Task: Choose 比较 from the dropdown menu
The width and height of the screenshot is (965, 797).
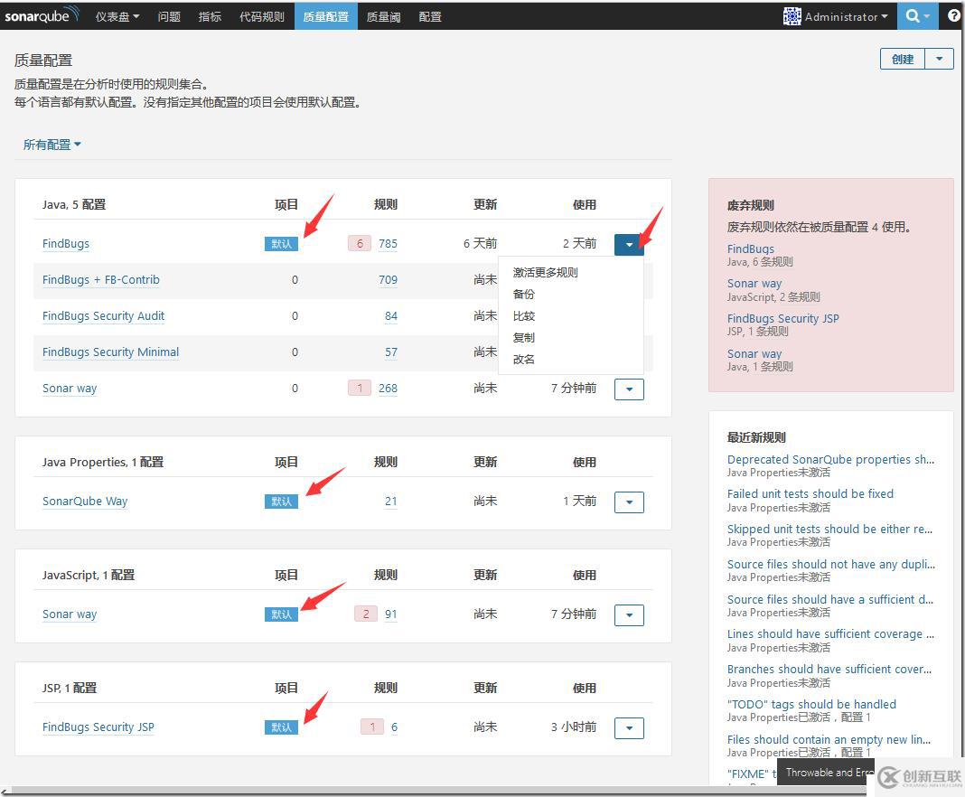Action: pos(524,315)
